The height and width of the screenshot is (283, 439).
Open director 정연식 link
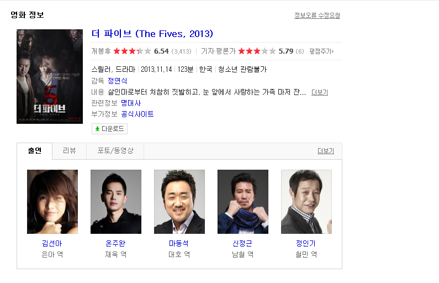coord(117,81)
